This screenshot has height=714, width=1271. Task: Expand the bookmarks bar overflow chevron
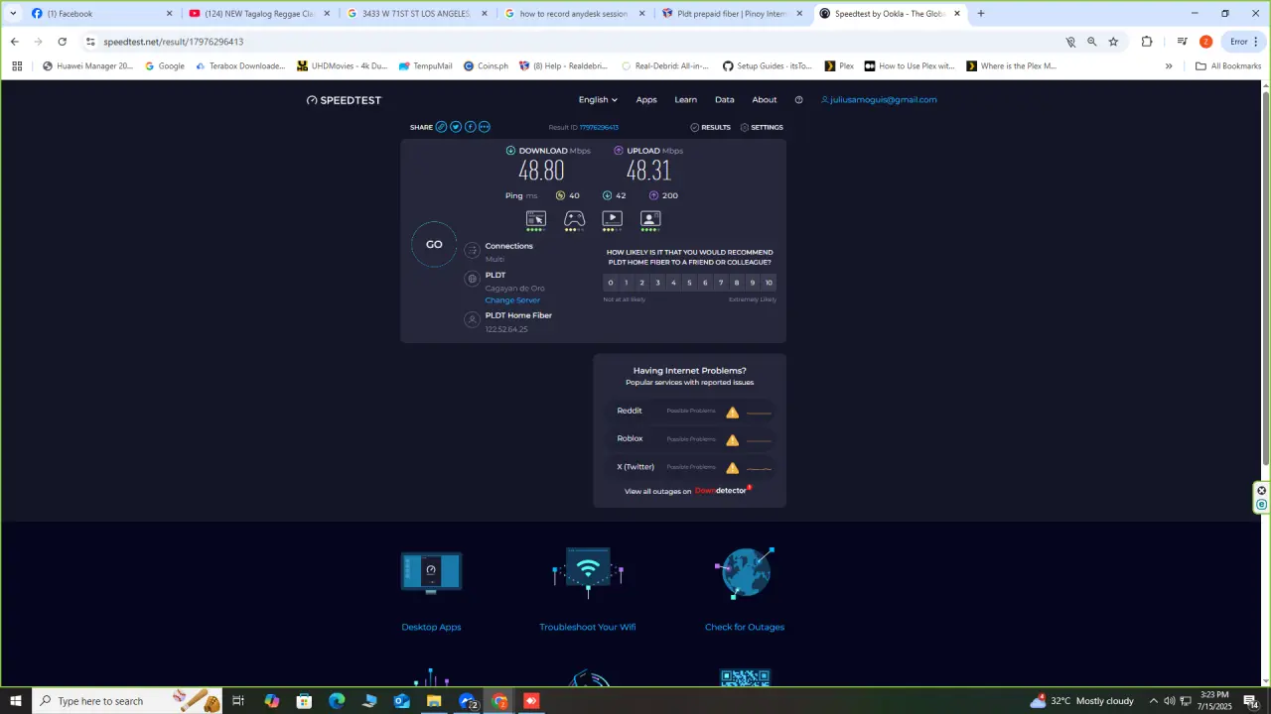tap(1169, 66)
